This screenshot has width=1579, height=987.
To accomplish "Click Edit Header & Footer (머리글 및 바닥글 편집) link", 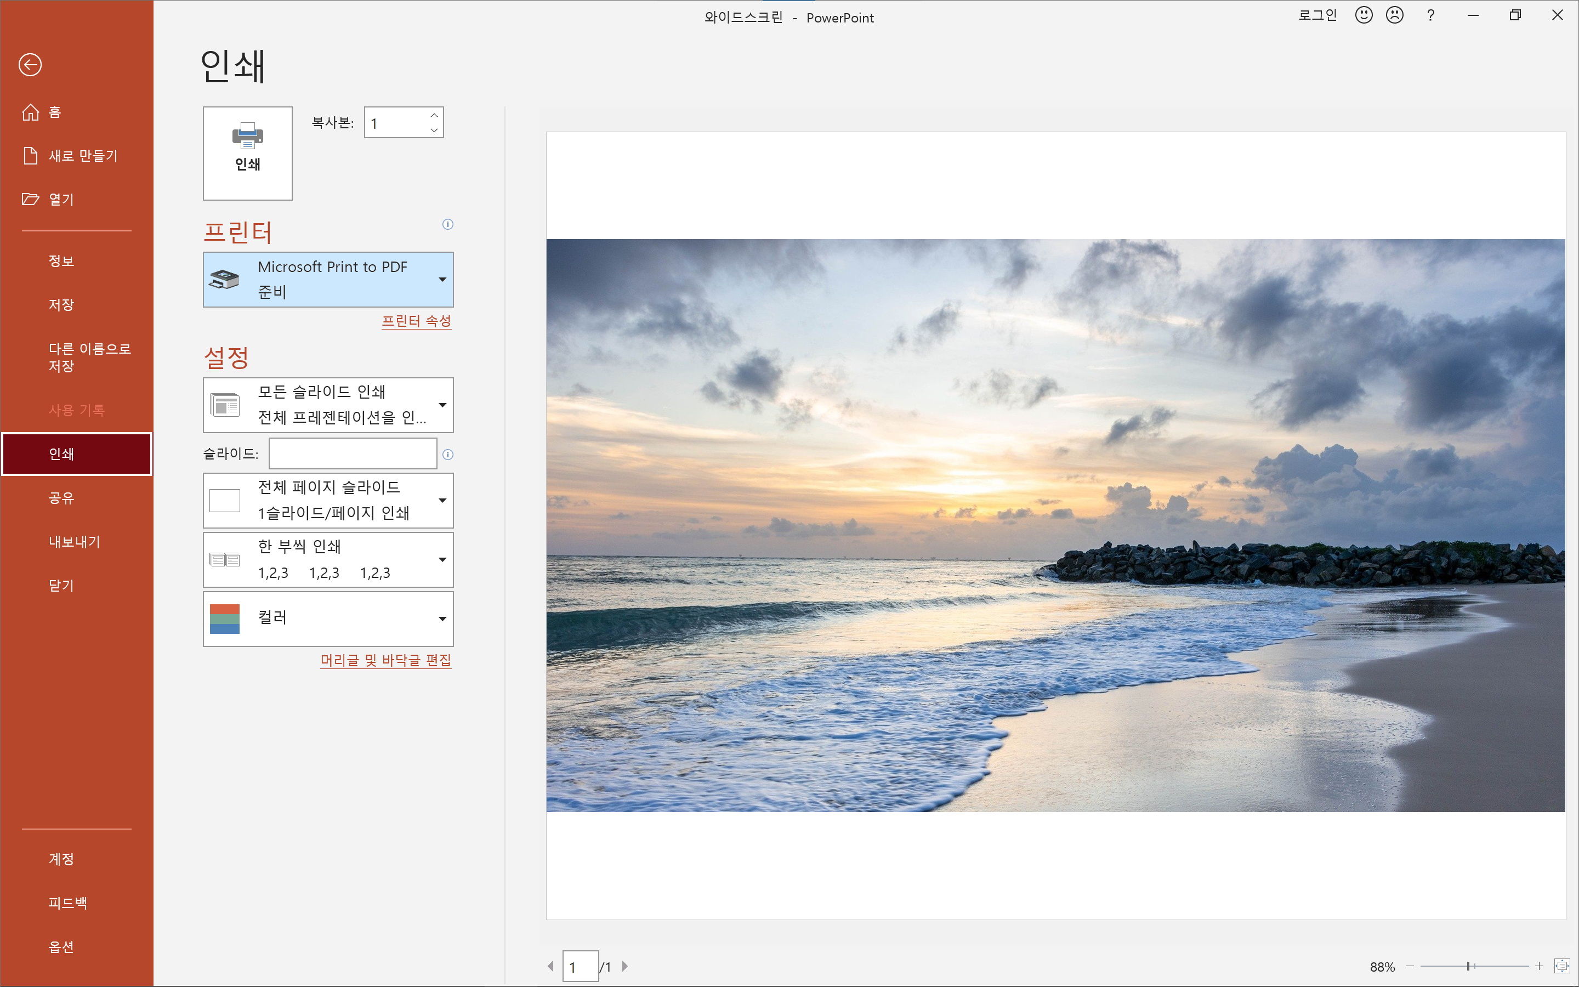I will 385,660.
